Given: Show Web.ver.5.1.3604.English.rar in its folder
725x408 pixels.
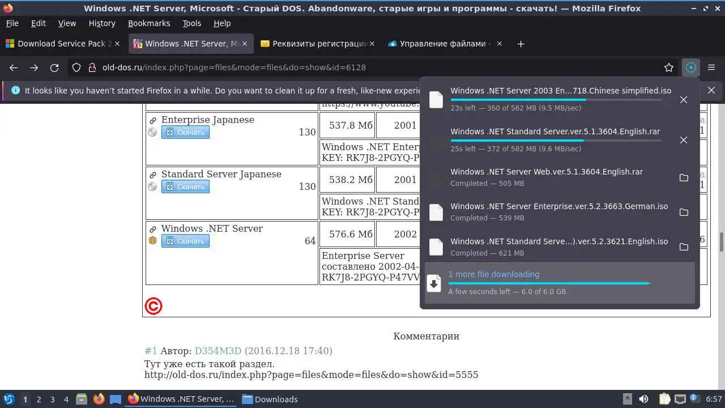Looking at the screenshot, I should pos(684,177).
